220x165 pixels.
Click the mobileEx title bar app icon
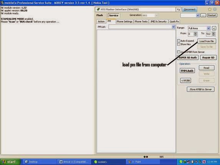[x=2, y=3]
